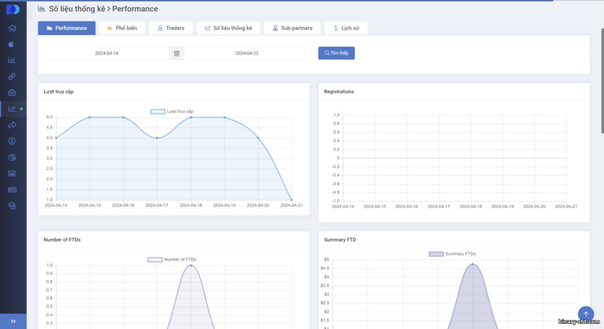This screenshot has height=329, width=604.
Task: Toggle the Summary FTDs legend swatch
Action: pyautogui.click(x=436, y=254)
